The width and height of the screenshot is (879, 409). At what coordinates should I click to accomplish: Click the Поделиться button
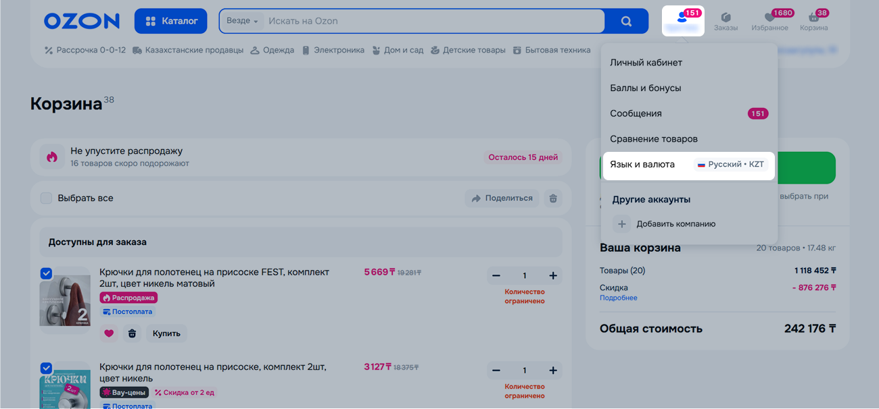coord(502,198)
